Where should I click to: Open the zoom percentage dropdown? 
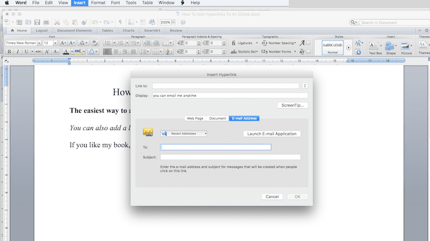click(x=173, y=22)
